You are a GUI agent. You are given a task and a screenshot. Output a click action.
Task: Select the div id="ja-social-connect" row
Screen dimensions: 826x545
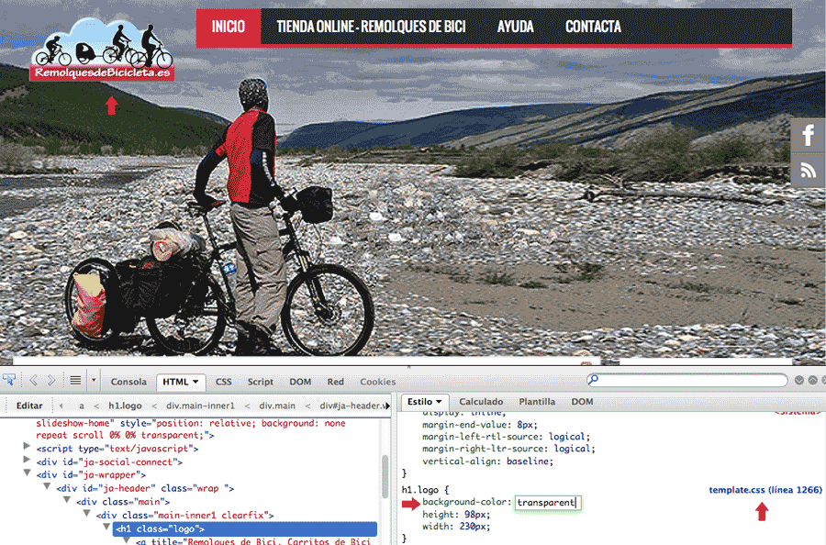(109, 462)
